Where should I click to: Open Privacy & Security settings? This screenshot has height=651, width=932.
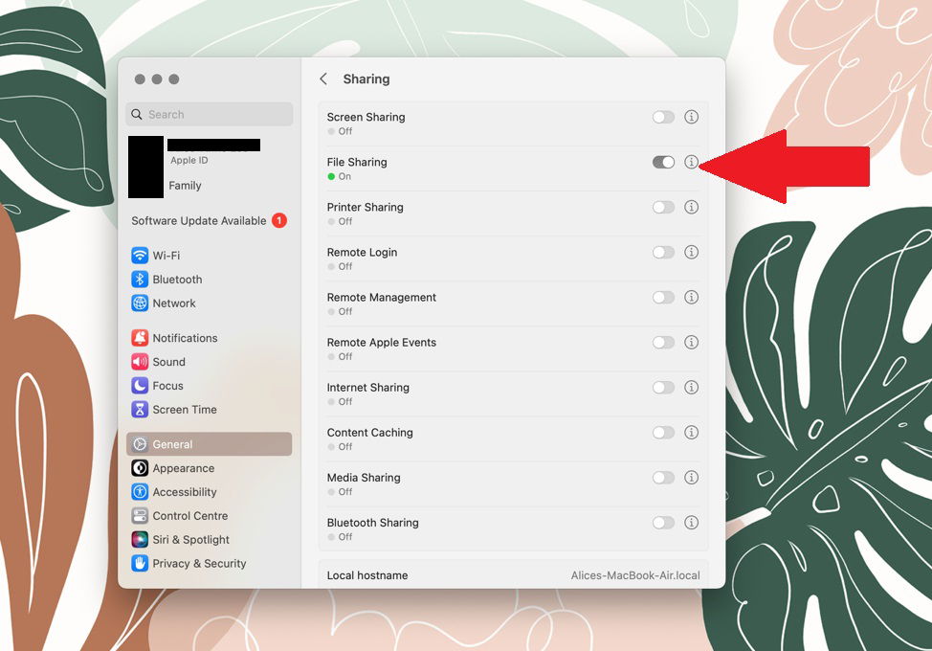[x=198, y=563]
